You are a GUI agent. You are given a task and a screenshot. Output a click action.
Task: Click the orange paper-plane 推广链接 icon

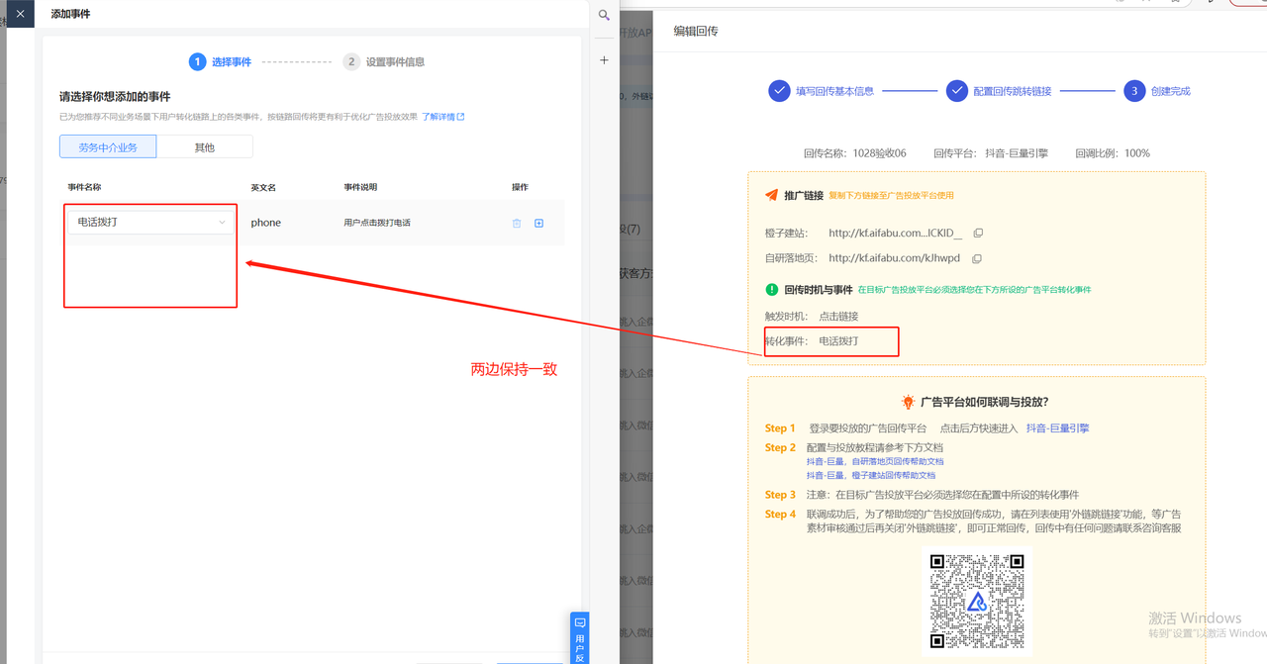point(771,196)
